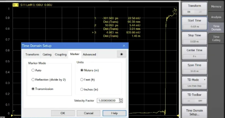The image size is (225, 118).
Task: Choose Feet (ft) units option
Action: click(82, 80)
